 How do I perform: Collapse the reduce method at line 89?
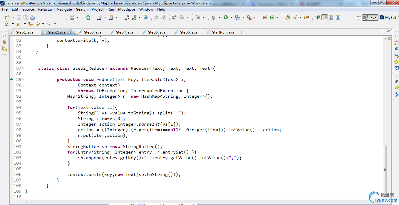[23, 79]
